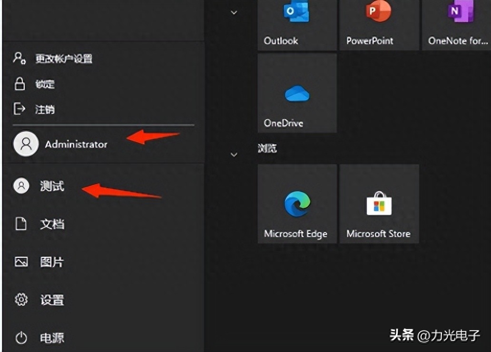Viewport: 491px width, 352px height.
Task: Collapse the top tile group chevron
Action: point(234,12)
